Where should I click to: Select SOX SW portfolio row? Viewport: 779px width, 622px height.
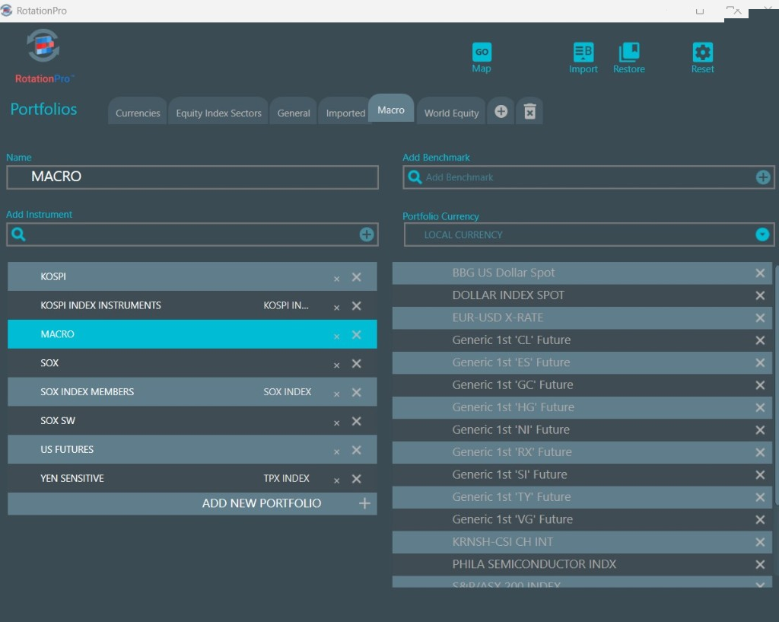click(192, 421)
